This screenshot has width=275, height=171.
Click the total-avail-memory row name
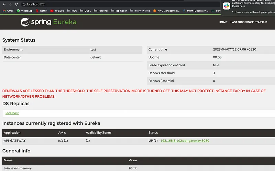pyautogui.click(x=18, y=168)
